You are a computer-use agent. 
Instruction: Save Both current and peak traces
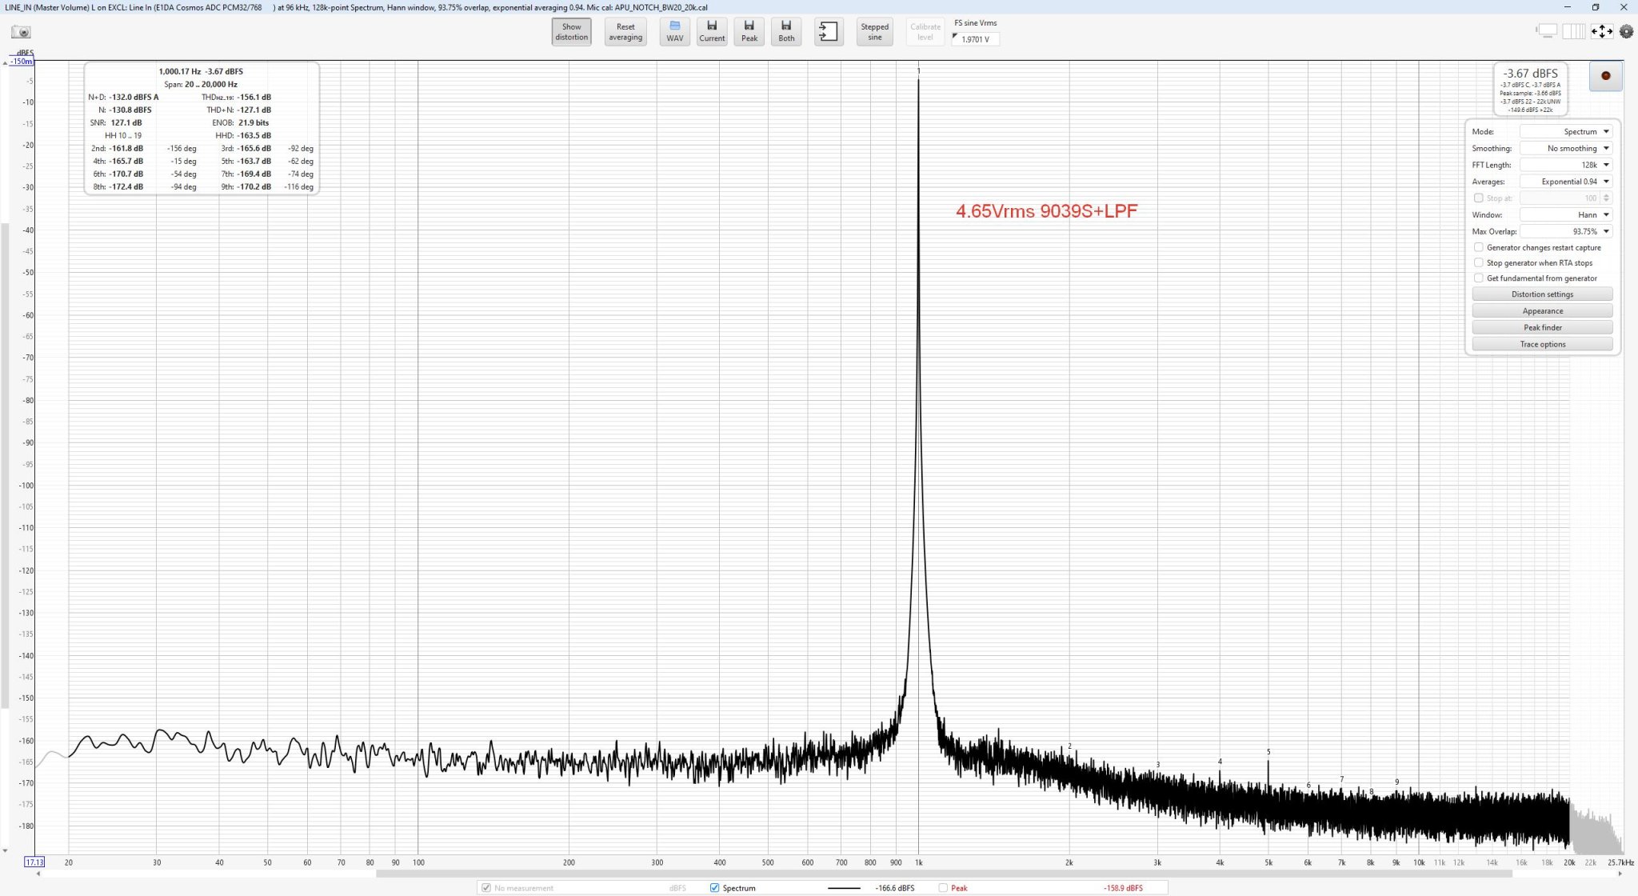786,32
